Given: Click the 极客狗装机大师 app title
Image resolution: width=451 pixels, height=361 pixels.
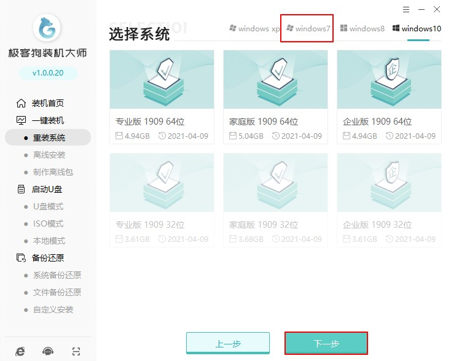Looking at the screenshot, I should click(47, 53).
